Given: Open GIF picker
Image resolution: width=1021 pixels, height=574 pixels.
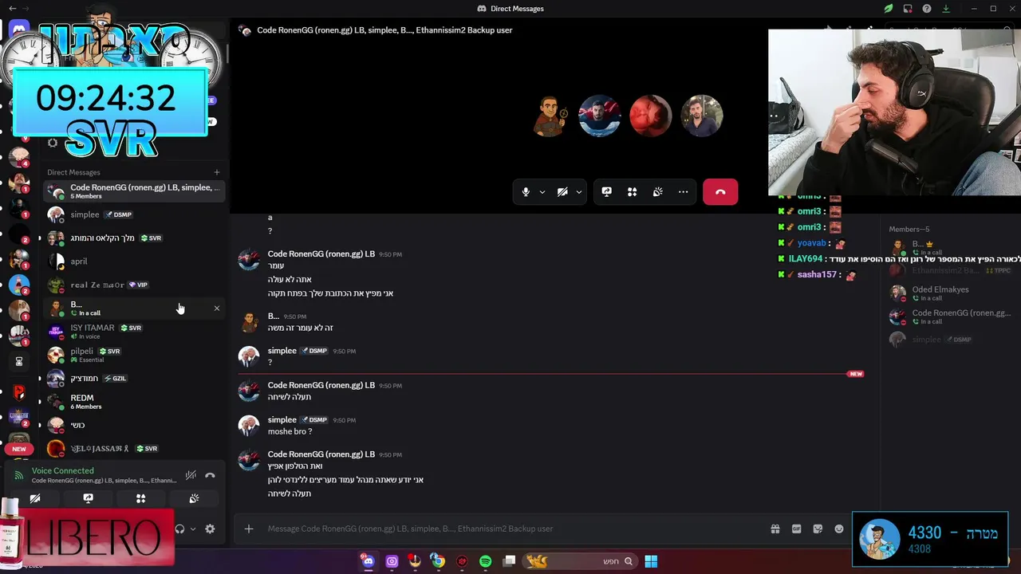Looking at the screenshot, I should (796, 529).
